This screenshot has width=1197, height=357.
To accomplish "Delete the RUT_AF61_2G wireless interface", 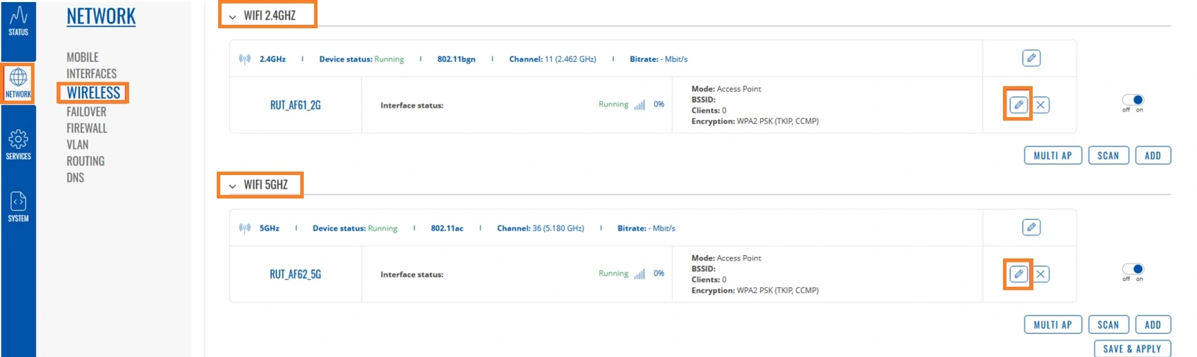I will coord(1041,105).
